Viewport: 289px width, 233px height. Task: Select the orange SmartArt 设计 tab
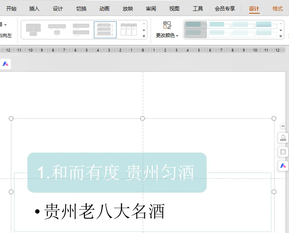[254, 9]
